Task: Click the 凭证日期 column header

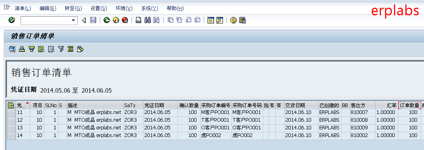Action: click(160, 105)
